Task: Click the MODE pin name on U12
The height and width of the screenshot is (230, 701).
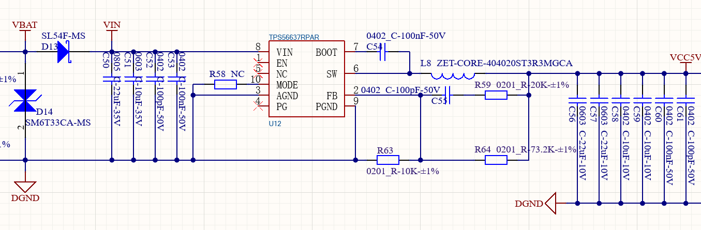Action: coord(287,85)
